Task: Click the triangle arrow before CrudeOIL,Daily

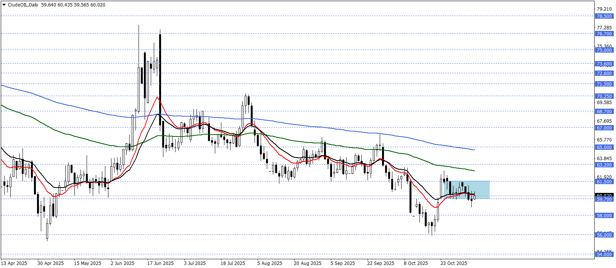Action: point(4,5)
